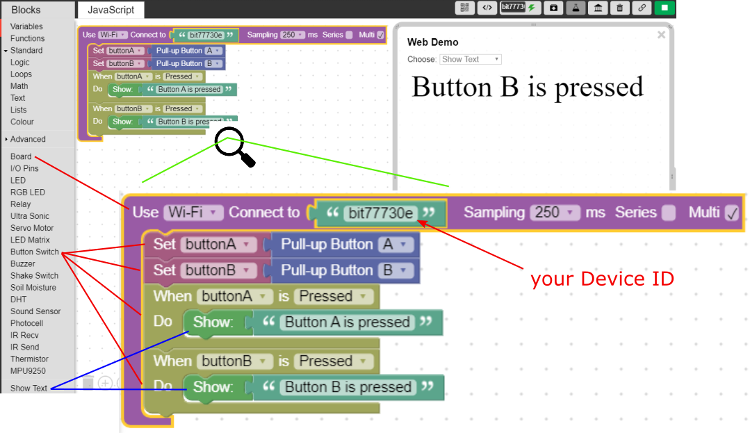Close the Web Demo panel
Viewport: 750px width, 433px height.
coord(661,35)
